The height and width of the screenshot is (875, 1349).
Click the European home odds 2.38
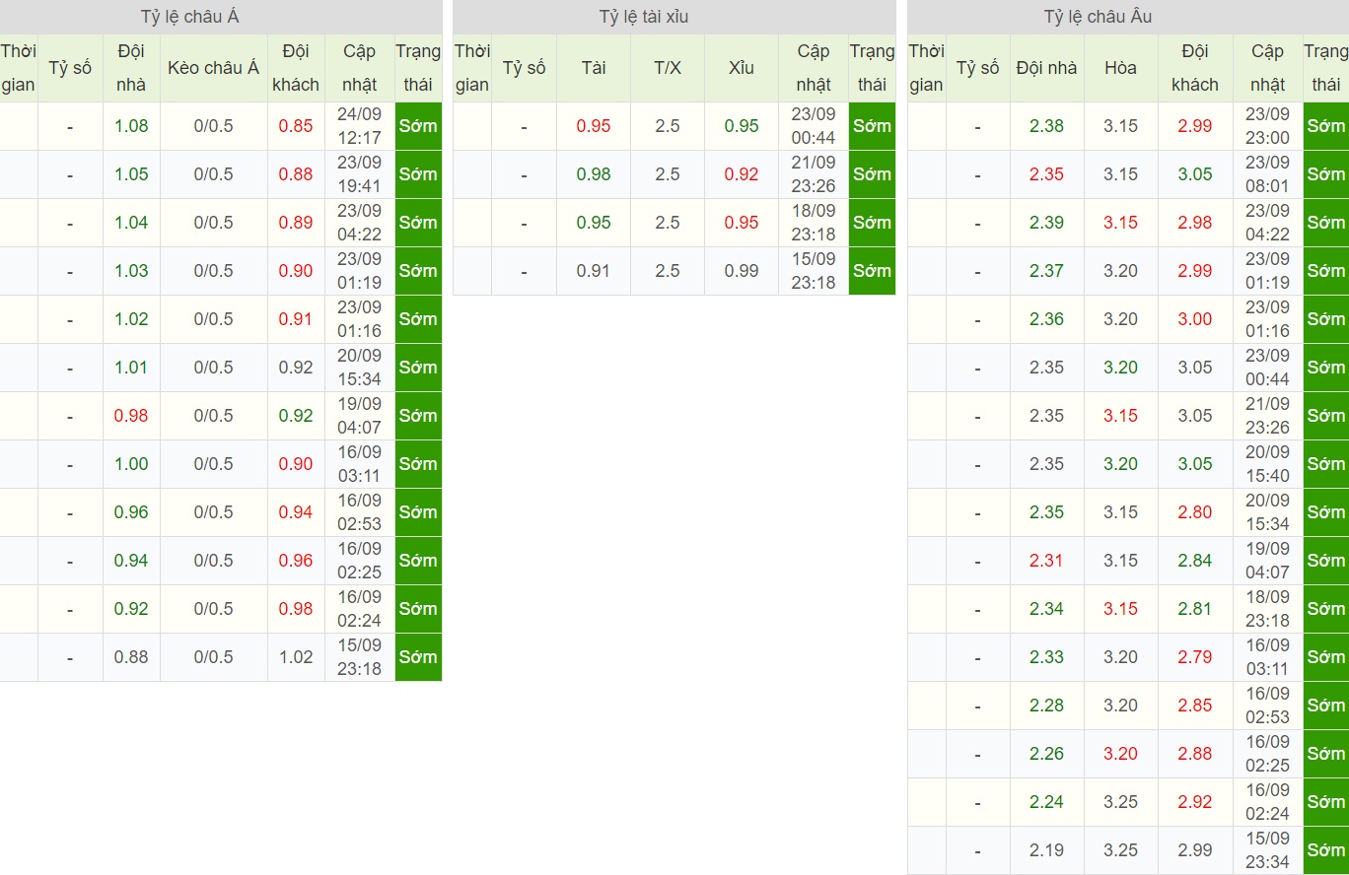coord(1046,126)
